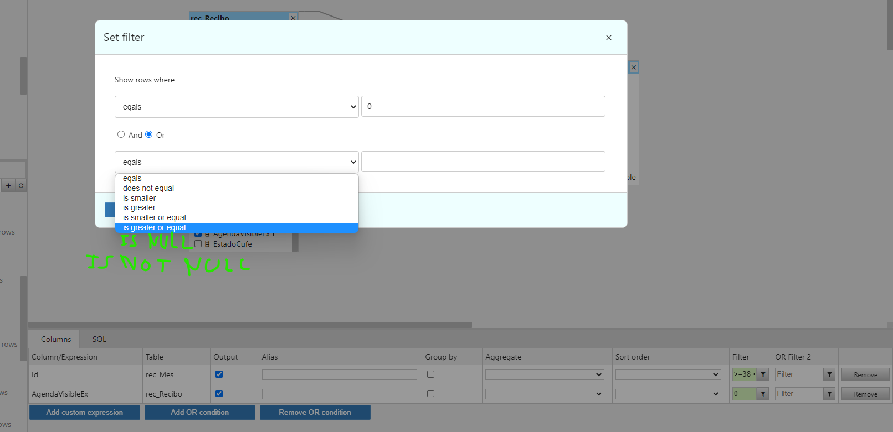Viewport: 893px width, 432px height.
Task: Close the rec_Recibo table box
Action: click(293, 17)
